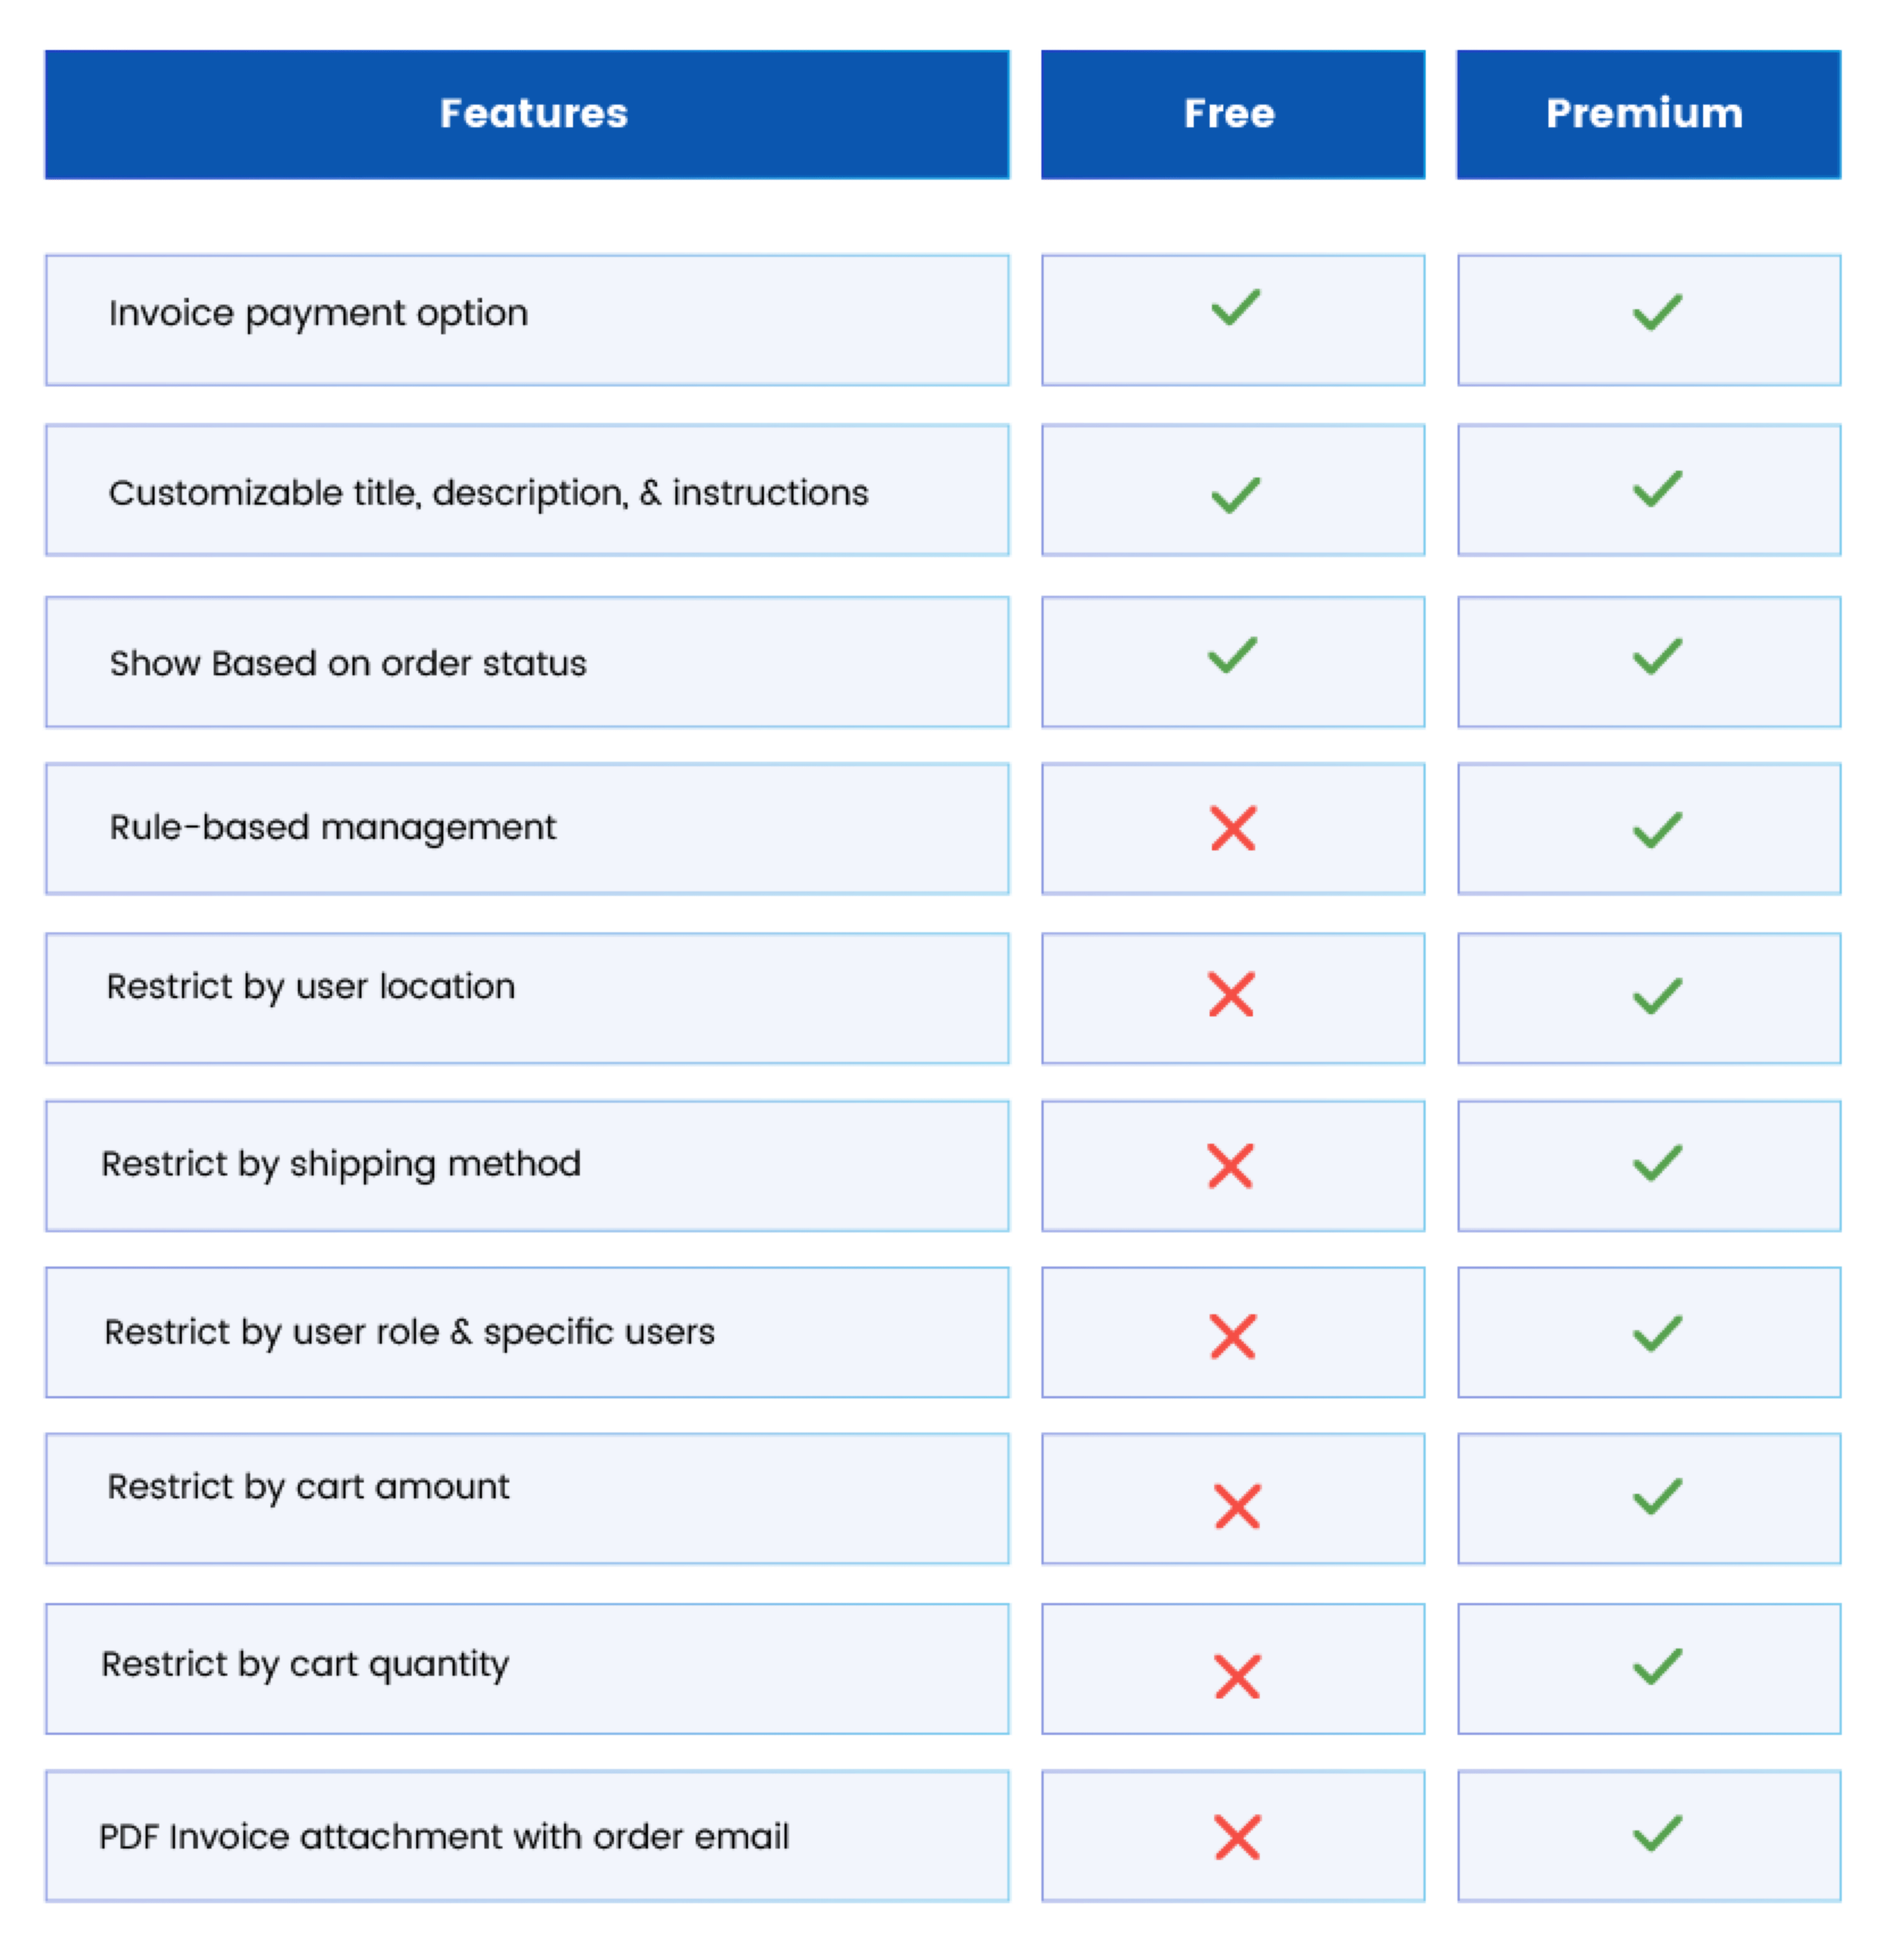The height and width of the screenshot is (1960, 1885).
Task: Click the Premium check for Customizable title row
Action: (1657, 489)
